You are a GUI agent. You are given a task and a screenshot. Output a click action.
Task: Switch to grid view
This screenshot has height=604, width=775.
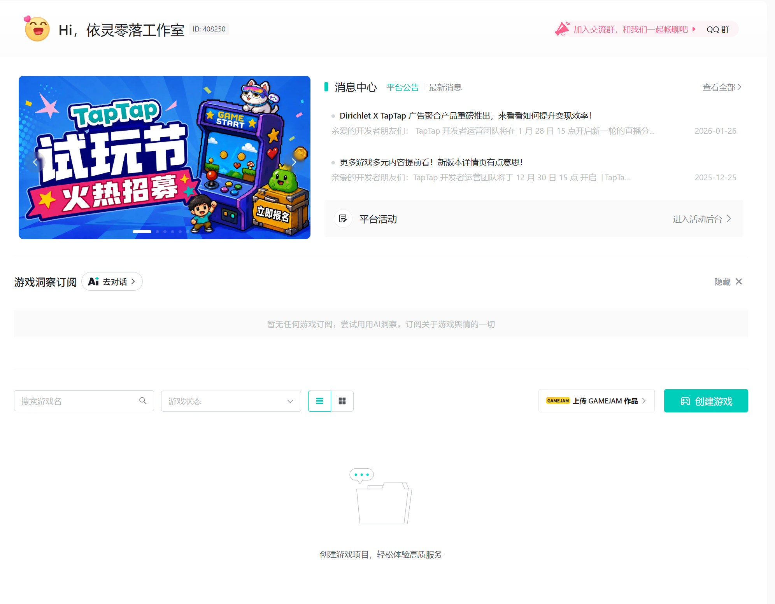coord(342,401)
